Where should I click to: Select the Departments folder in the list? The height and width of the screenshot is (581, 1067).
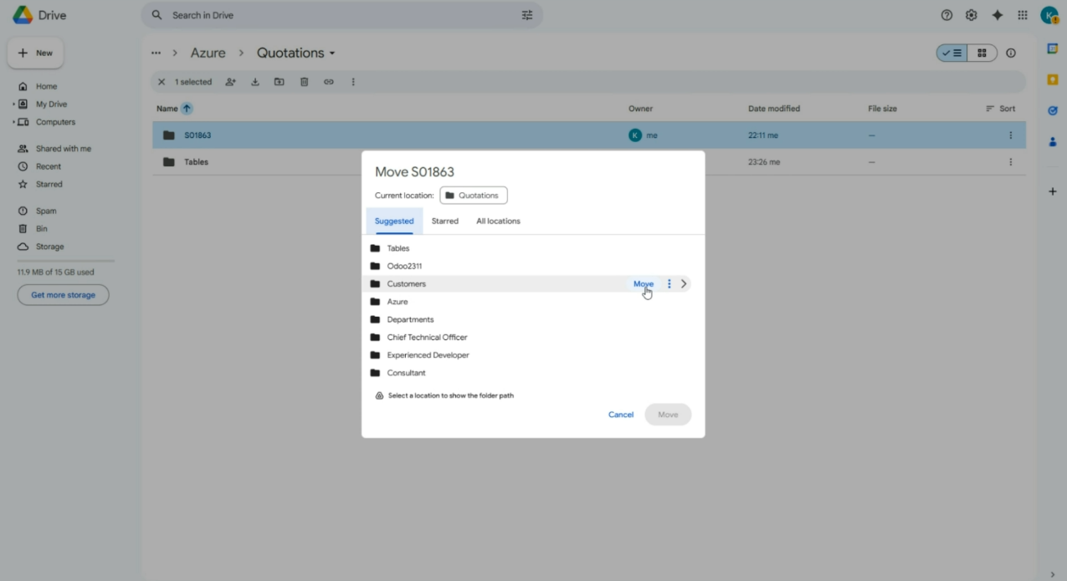(x=410, y=319)
